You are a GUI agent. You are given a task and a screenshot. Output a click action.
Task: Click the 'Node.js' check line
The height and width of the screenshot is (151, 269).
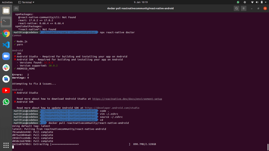point(20,41)
